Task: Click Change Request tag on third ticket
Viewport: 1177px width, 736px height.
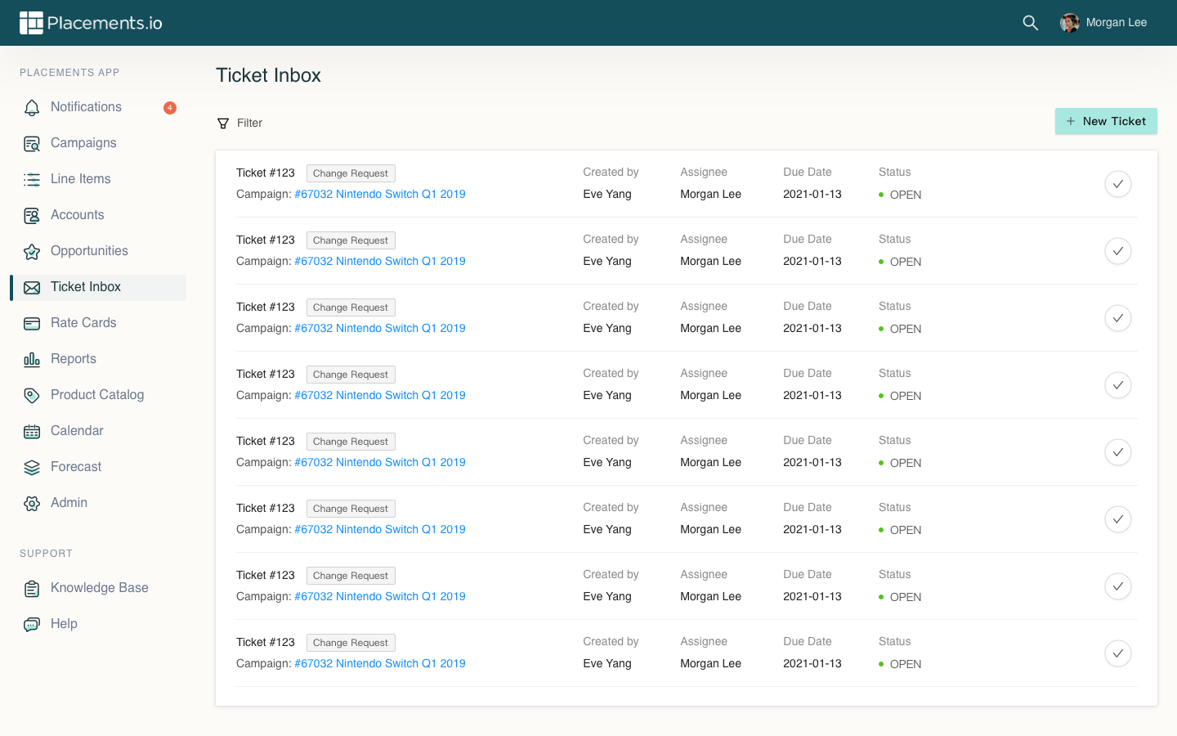Action: [351, 307]
